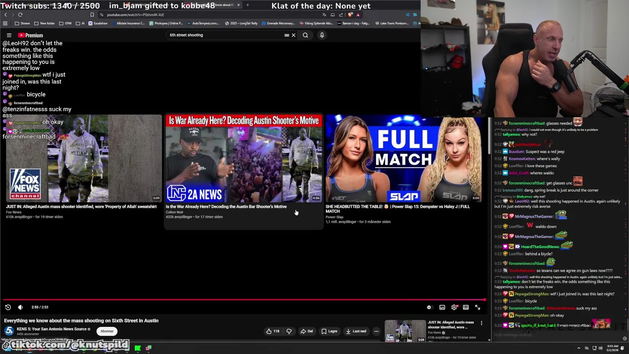Viewport: 629px width, 354px height.
Task: Reload the YouTube page
Action: pyautogui.click(x=20, y=15)
